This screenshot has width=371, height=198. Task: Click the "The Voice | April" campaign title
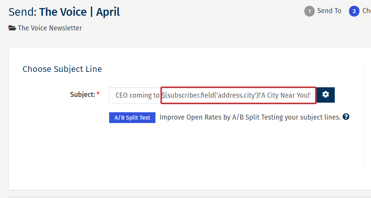click(x=79, y=12)
